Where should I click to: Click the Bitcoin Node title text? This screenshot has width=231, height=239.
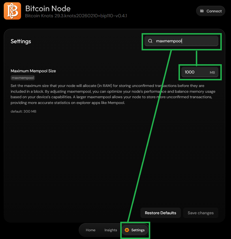pos(48,8)
